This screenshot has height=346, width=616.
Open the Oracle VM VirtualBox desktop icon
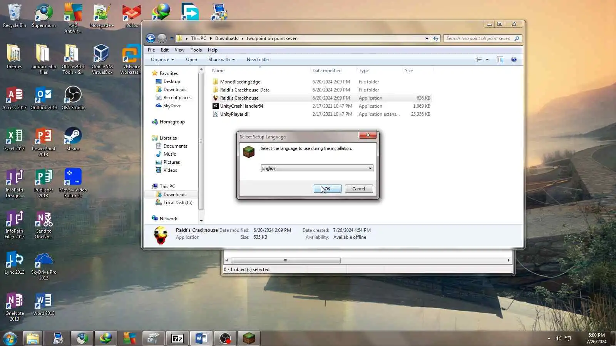click(x=102, y=59)
